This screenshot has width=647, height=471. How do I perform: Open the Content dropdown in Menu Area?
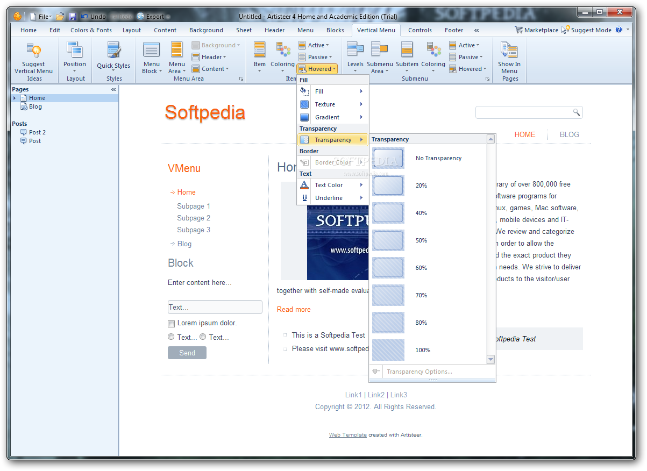tap(210, 69)
